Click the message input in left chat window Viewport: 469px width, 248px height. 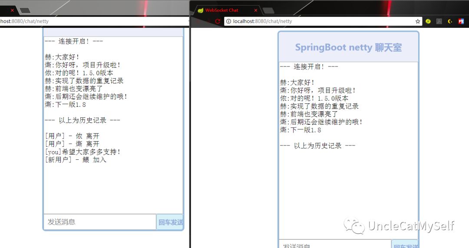pos(100,222)
